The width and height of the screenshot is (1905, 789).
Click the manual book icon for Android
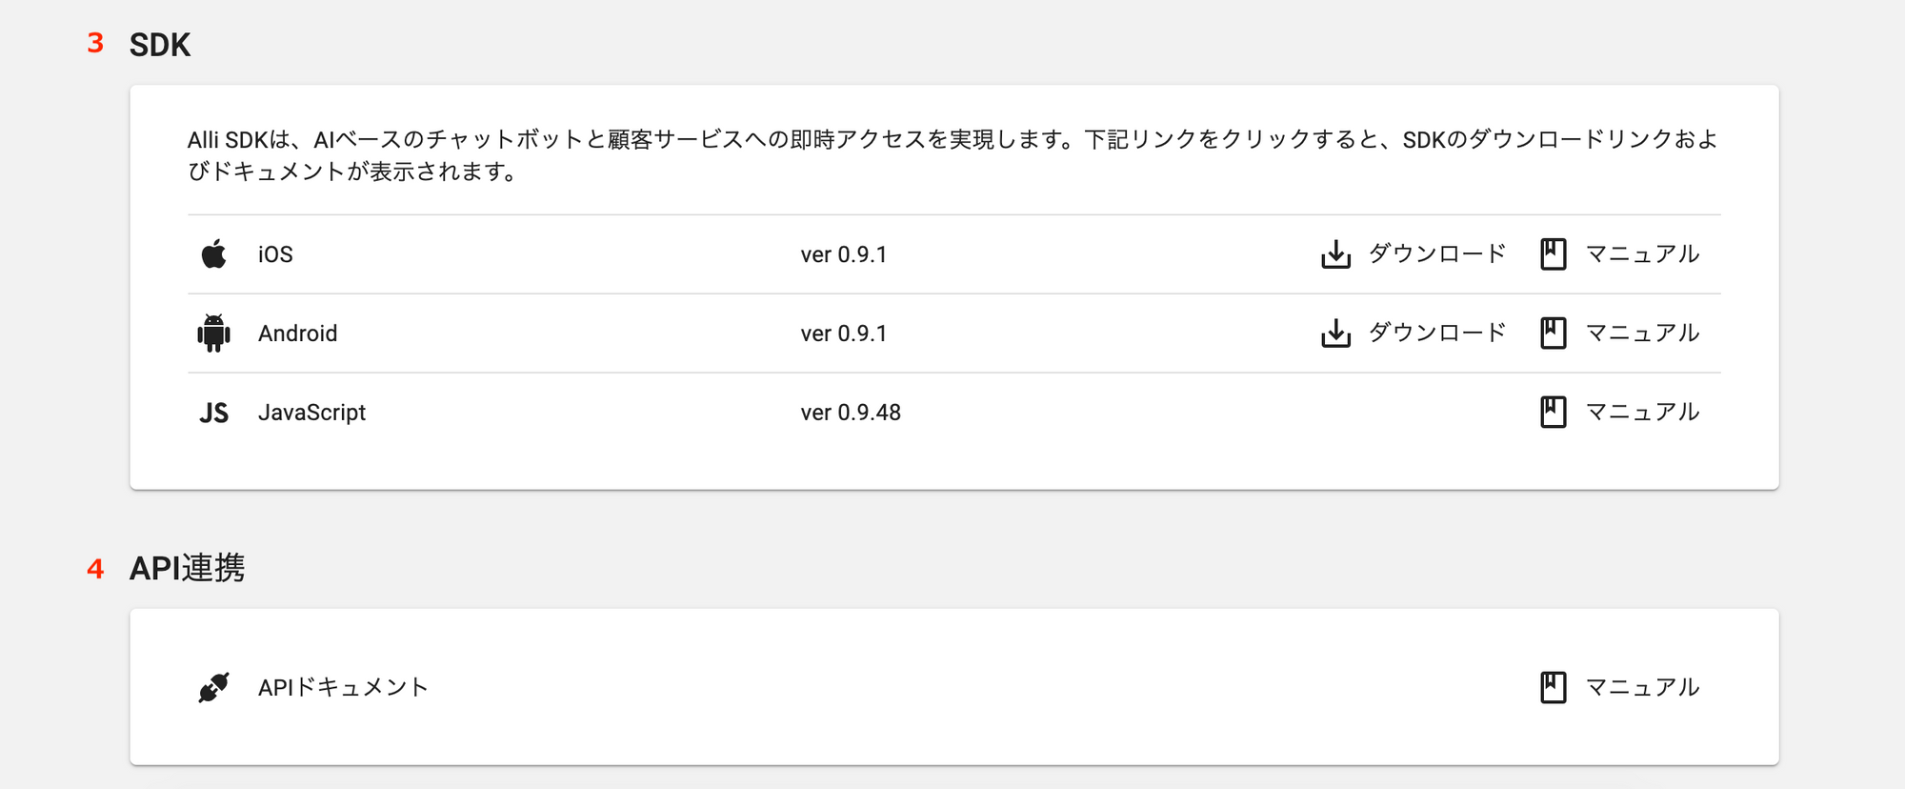pyautogui.click(x=1553, y=334)
